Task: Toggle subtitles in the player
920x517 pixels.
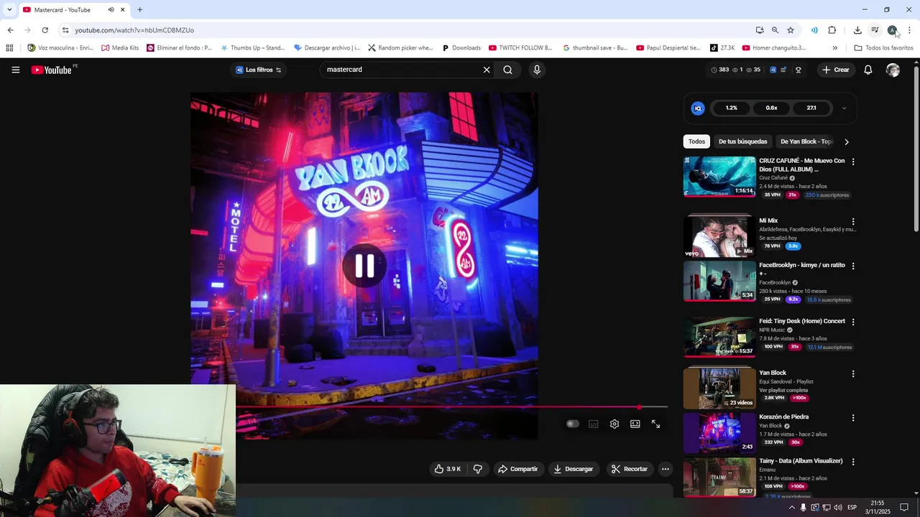Action: 594,424
